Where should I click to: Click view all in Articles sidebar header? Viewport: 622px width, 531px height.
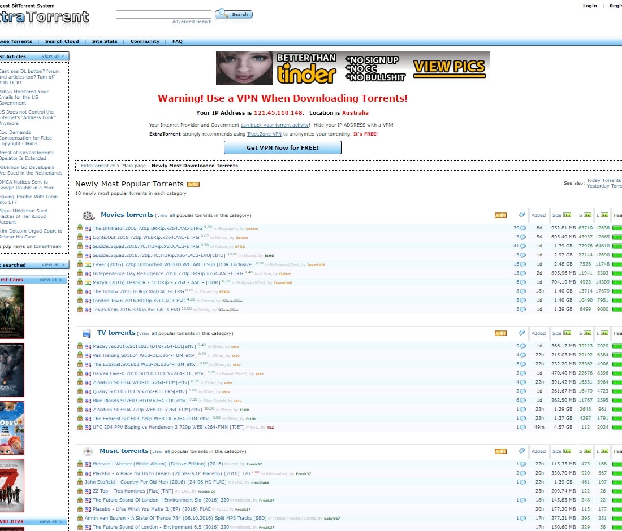[53, 56]
